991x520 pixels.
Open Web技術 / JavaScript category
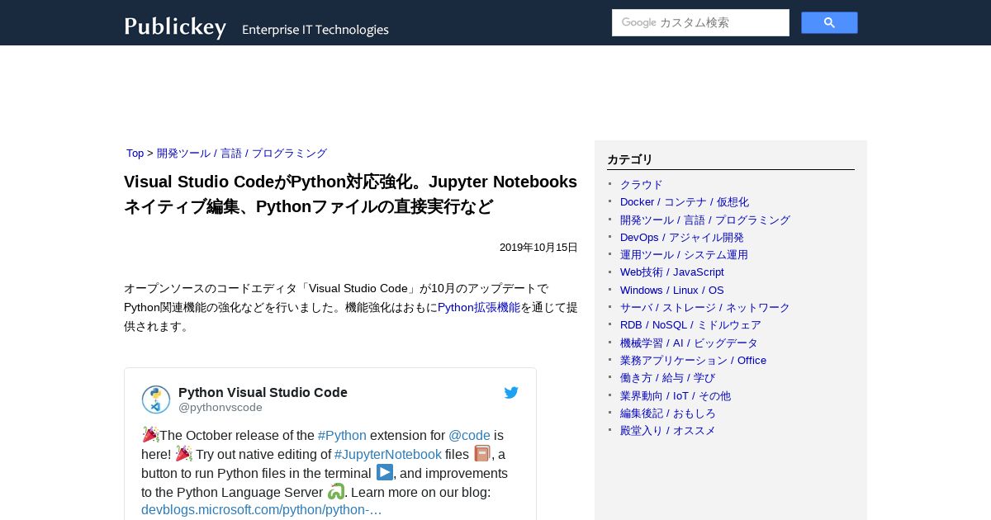click(x=672, y=272)
